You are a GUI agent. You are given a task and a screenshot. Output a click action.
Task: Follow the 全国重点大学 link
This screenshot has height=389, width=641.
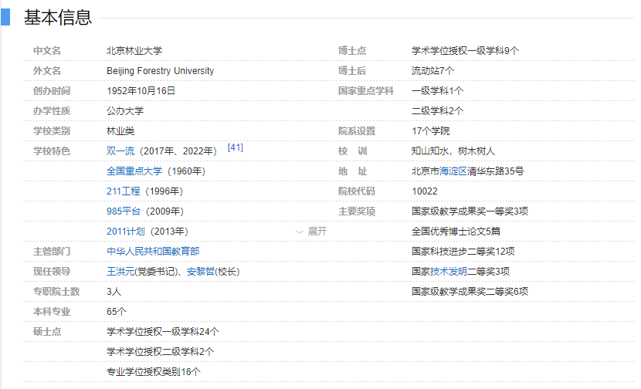pos(134,171)
